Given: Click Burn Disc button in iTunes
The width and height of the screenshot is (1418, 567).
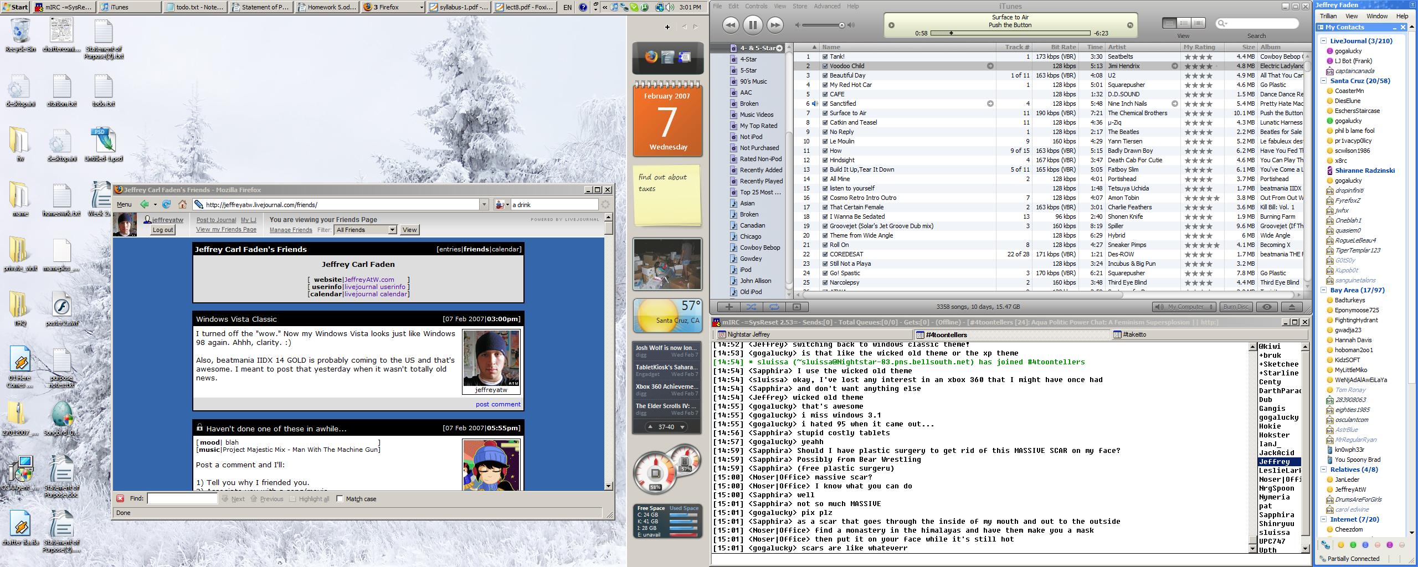Looking at the screenshot, I should coord(1236,307).
